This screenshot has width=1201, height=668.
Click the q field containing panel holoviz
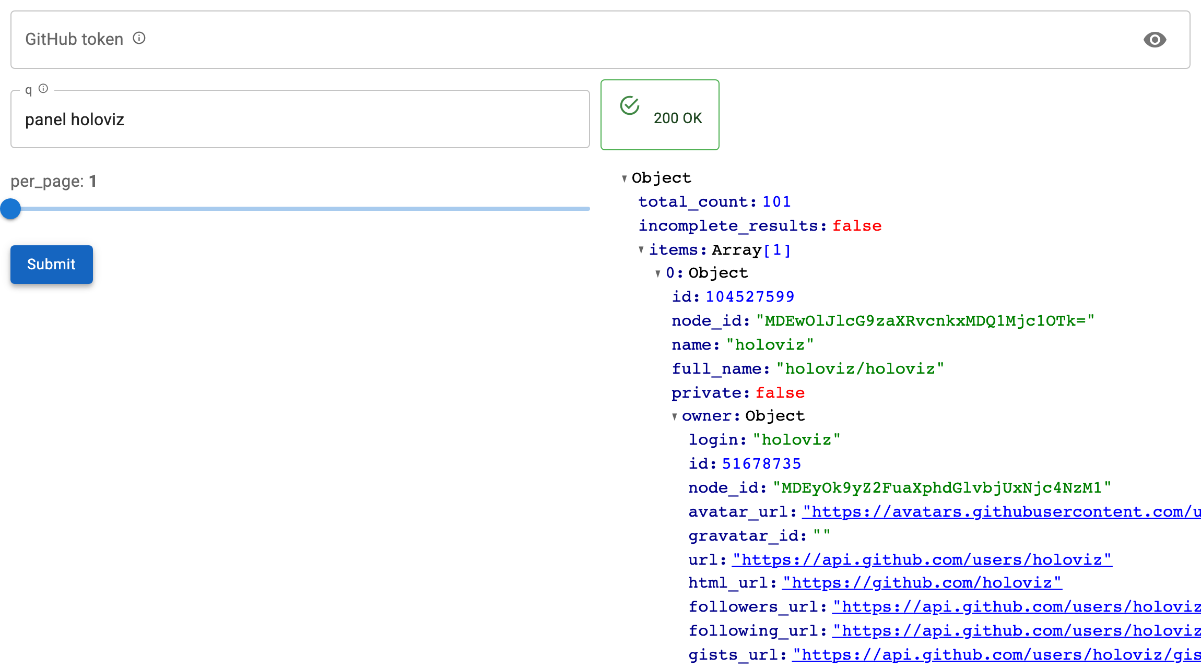click(300, 120)
